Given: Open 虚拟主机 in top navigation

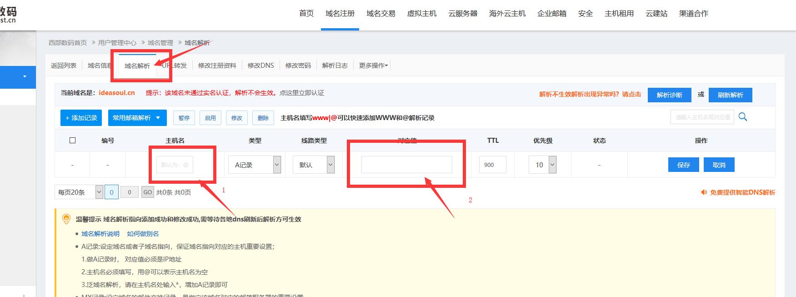Looking at the screenshot, I should tap(422, 13).
